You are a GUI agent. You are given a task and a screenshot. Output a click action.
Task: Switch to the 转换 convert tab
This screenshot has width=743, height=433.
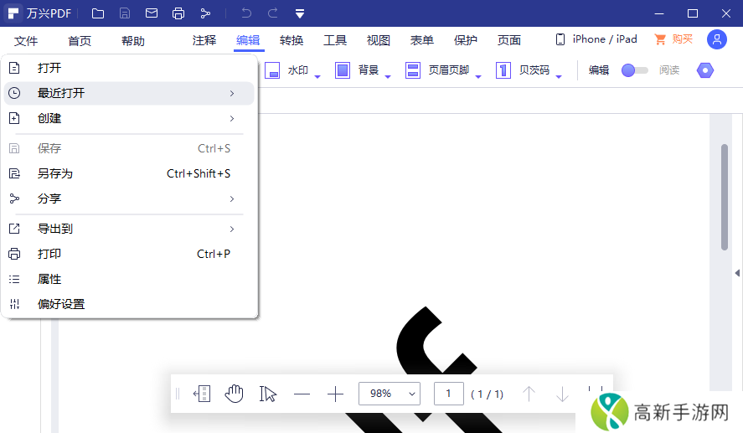292,40
